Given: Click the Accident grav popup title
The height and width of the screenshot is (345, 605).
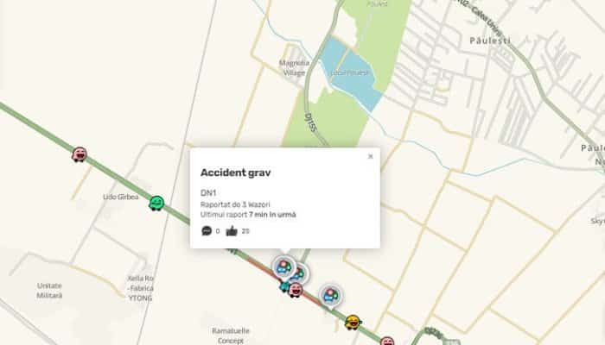Looking at the screenshot, I should tap(235, 172).
